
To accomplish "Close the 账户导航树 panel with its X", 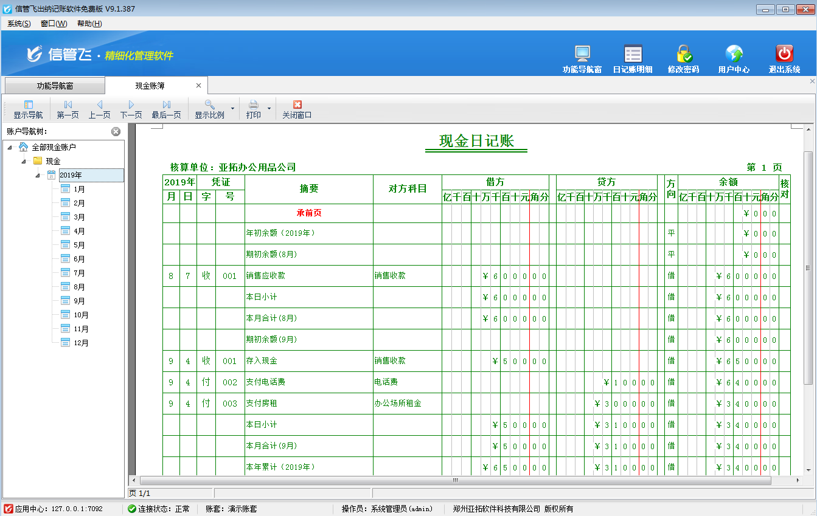I will (115, 131).
